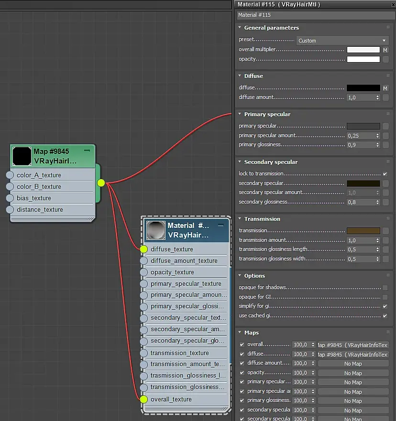Open the brown transmission color swatch
Image resolution: width=396 pixels, height=421 pixels.
click(x=363, y=231)
